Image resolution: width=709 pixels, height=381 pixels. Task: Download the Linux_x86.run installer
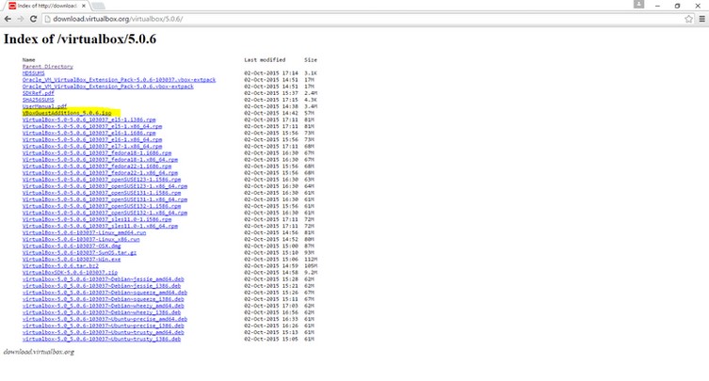coord(81,239)
